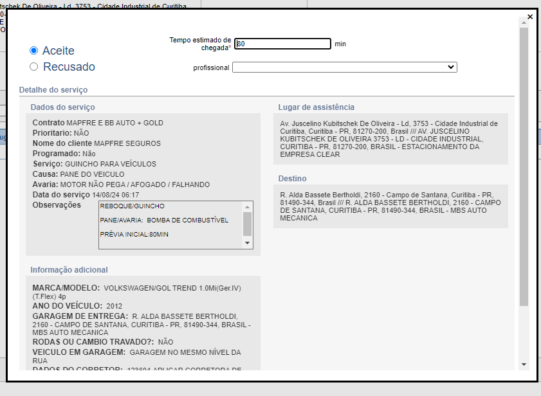
Task: Click VEICULO EM GARAGEM line
Action: point(136,356)
